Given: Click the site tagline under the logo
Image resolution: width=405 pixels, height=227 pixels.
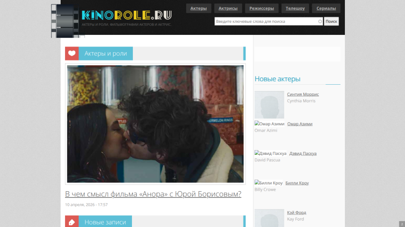Looking at the screenshot, I should [127, 25].
